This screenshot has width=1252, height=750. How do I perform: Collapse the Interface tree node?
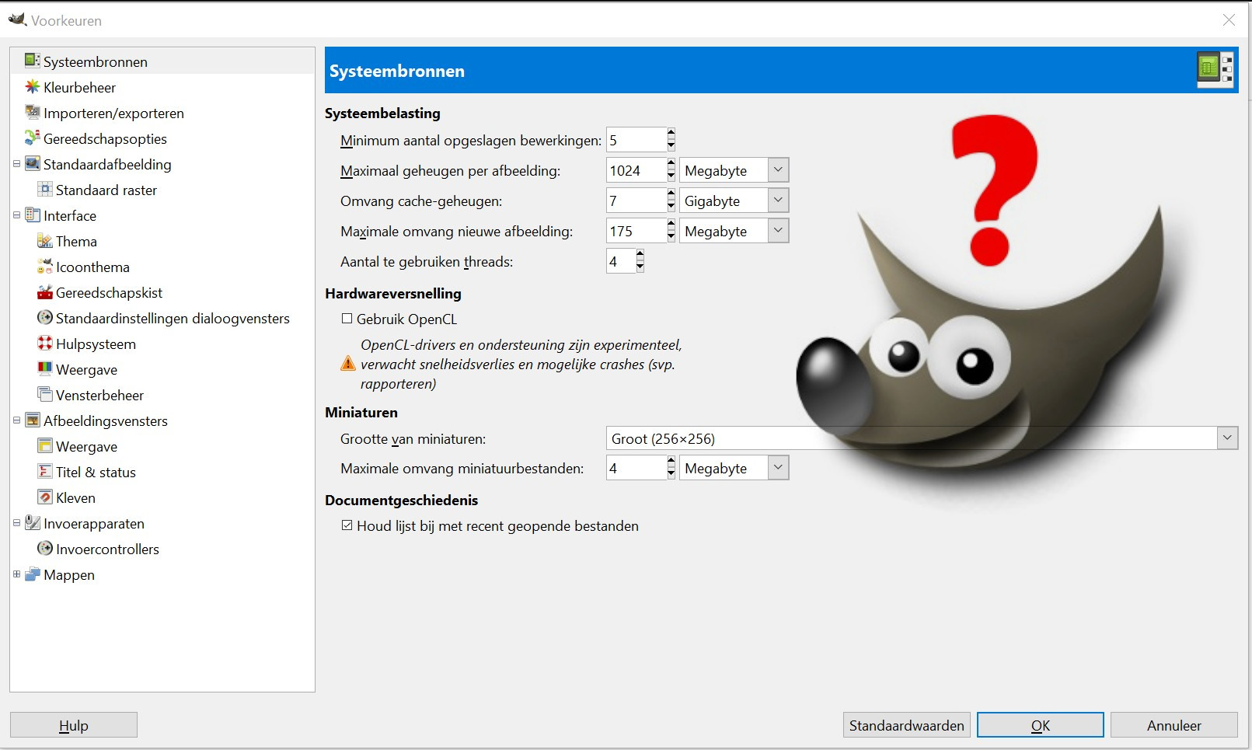point(16,215)
